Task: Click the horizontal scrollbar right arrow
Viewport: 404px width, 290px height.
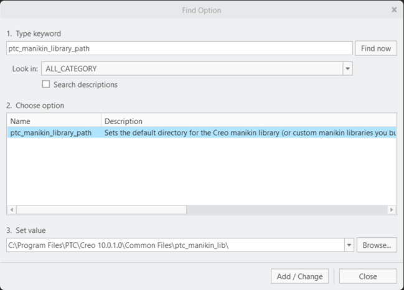Action: point(392,209)
